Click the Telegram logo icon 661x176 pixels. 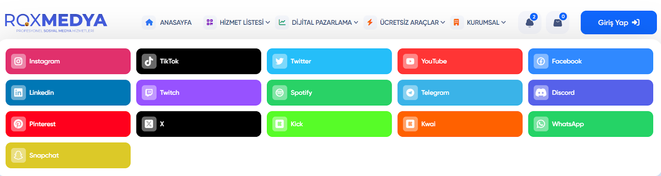tap(410, 93)
